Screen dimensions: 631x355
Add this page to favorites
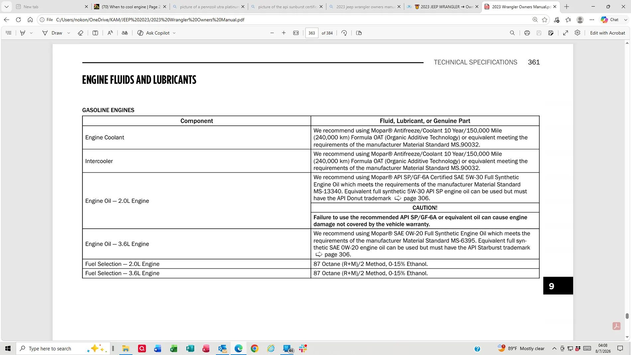click(x=545, y=20)
